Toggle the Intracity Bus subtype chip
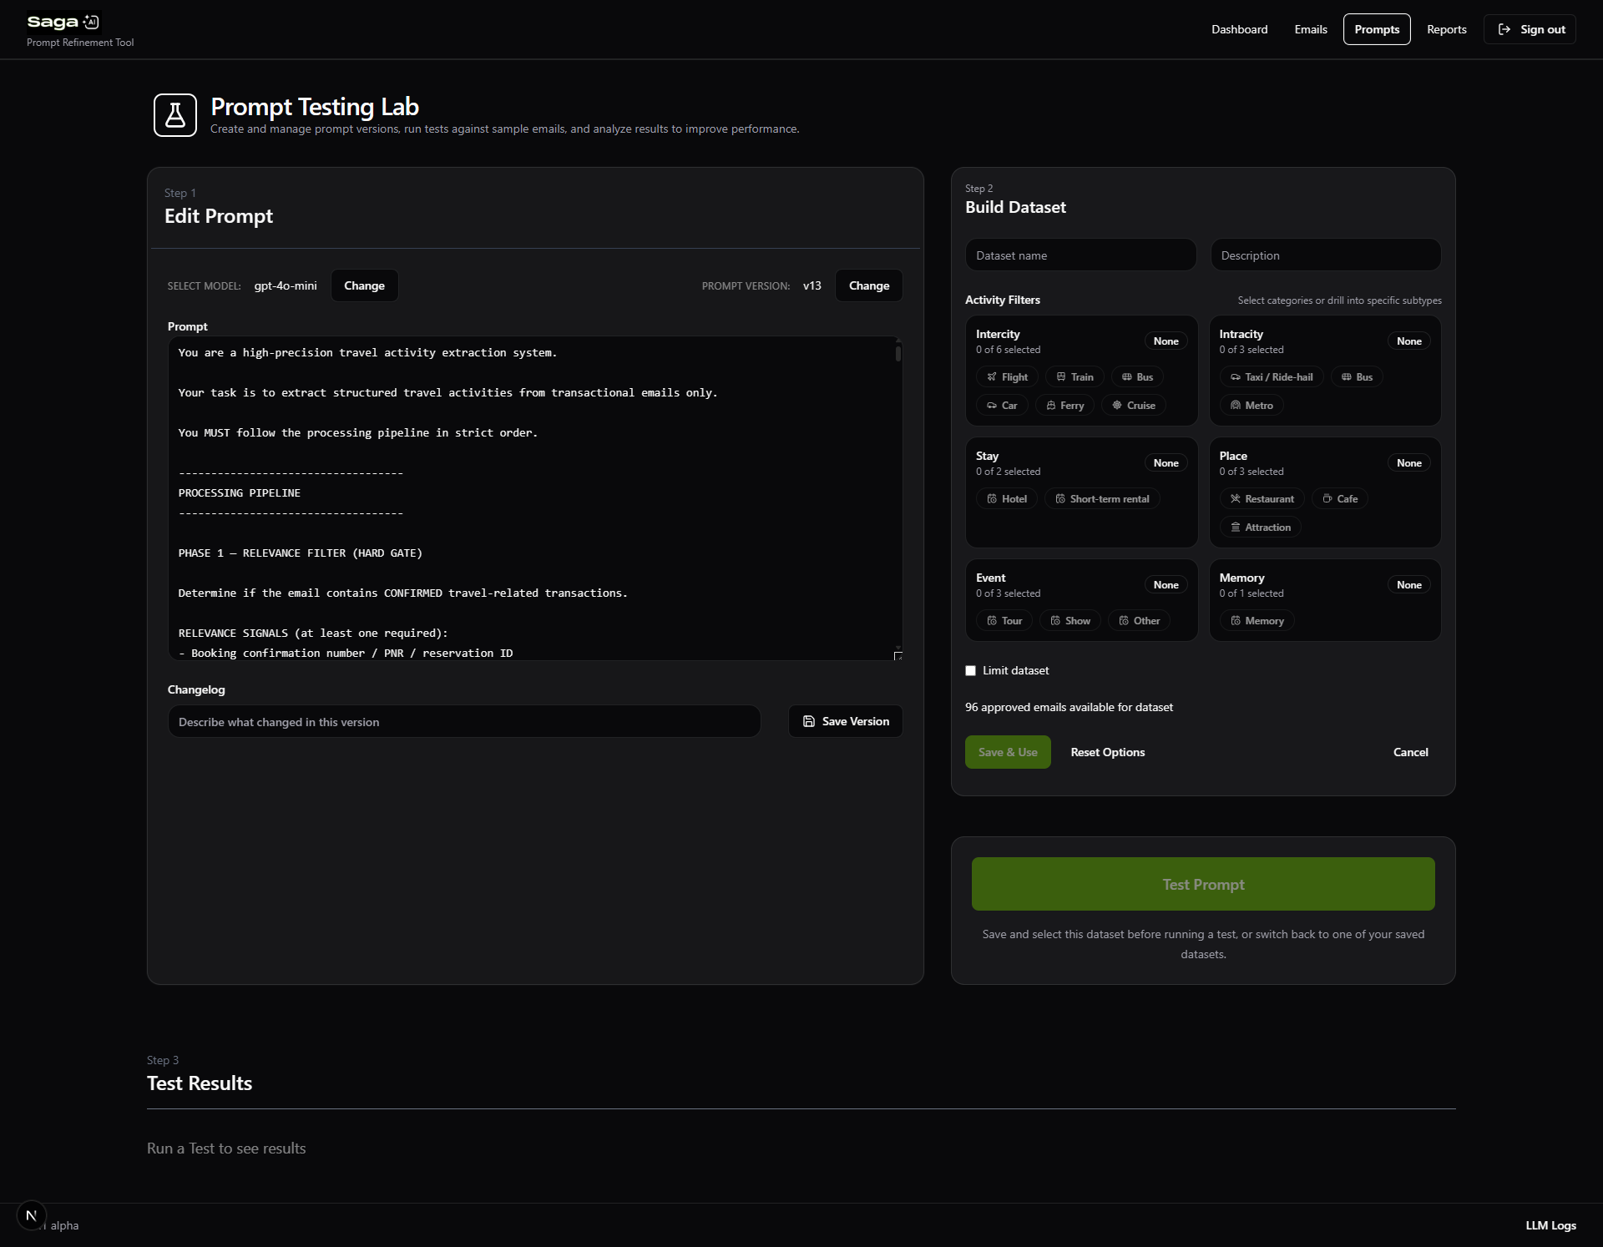 coord(1357,377)
